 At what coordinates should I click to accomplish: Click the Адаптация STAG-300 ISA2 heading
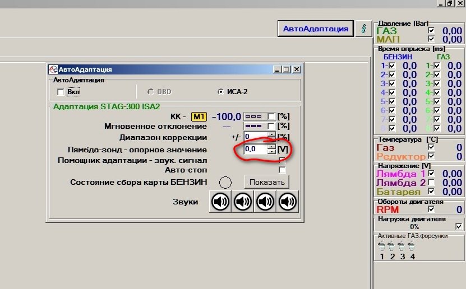(107, 106)
